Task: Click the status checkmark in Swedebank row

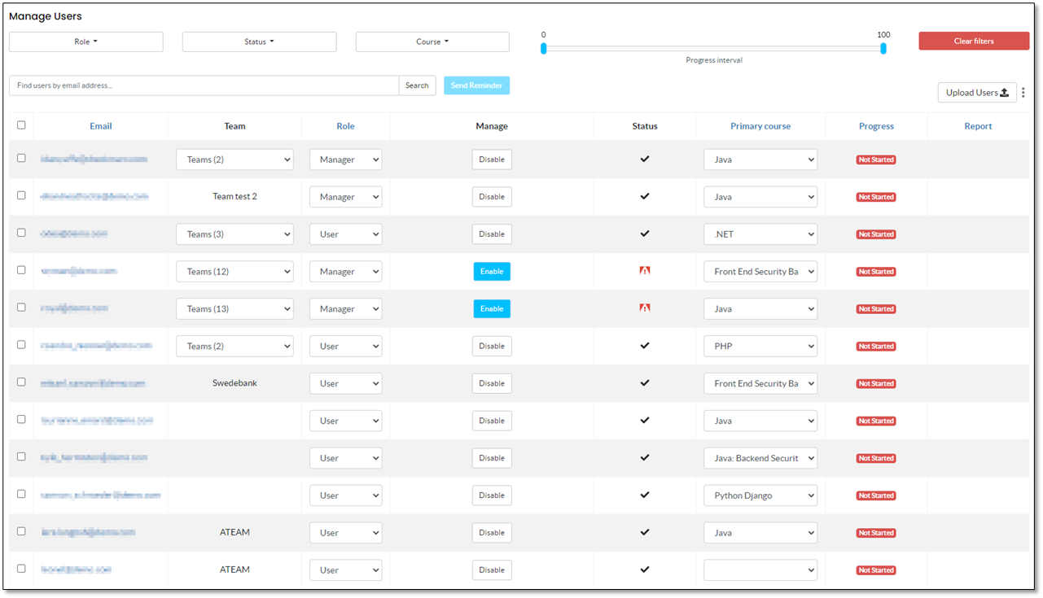Action: click(645, 383)
